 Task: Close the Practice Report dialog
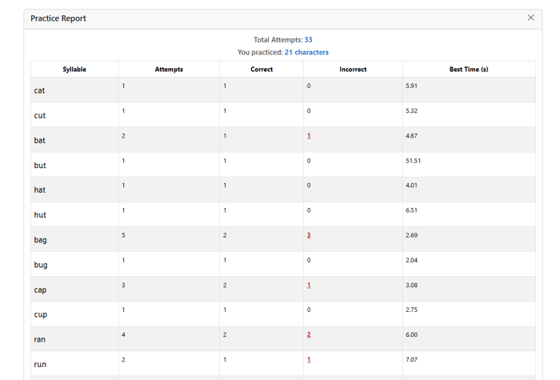(x=530, y=18)
